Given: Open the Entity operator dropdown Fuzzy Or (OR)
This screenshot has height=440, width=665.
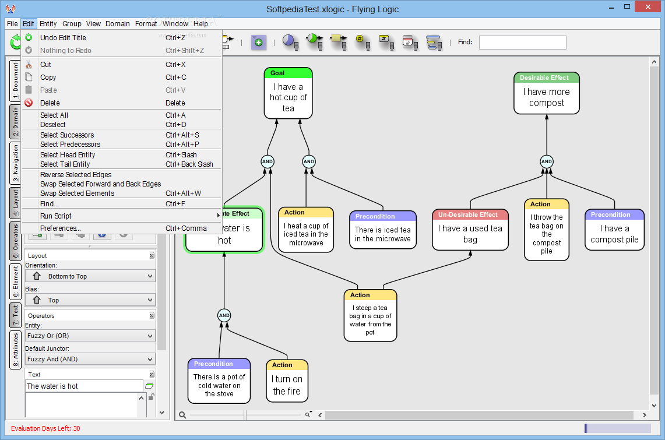Looking at the screenshot, I should (x=90, y=336).
